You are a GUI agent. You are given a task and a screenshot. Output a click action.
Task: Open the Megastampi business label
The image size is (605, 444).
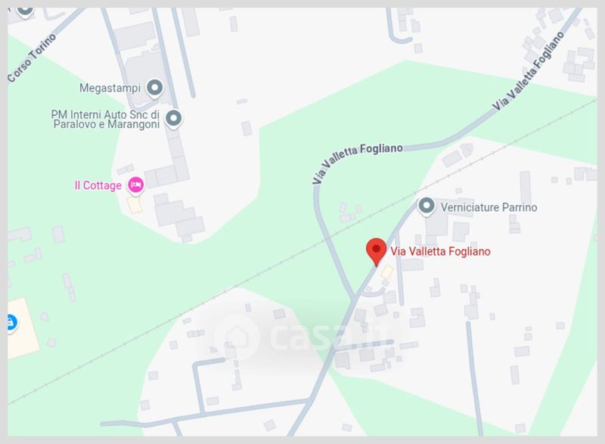[110, 88]
